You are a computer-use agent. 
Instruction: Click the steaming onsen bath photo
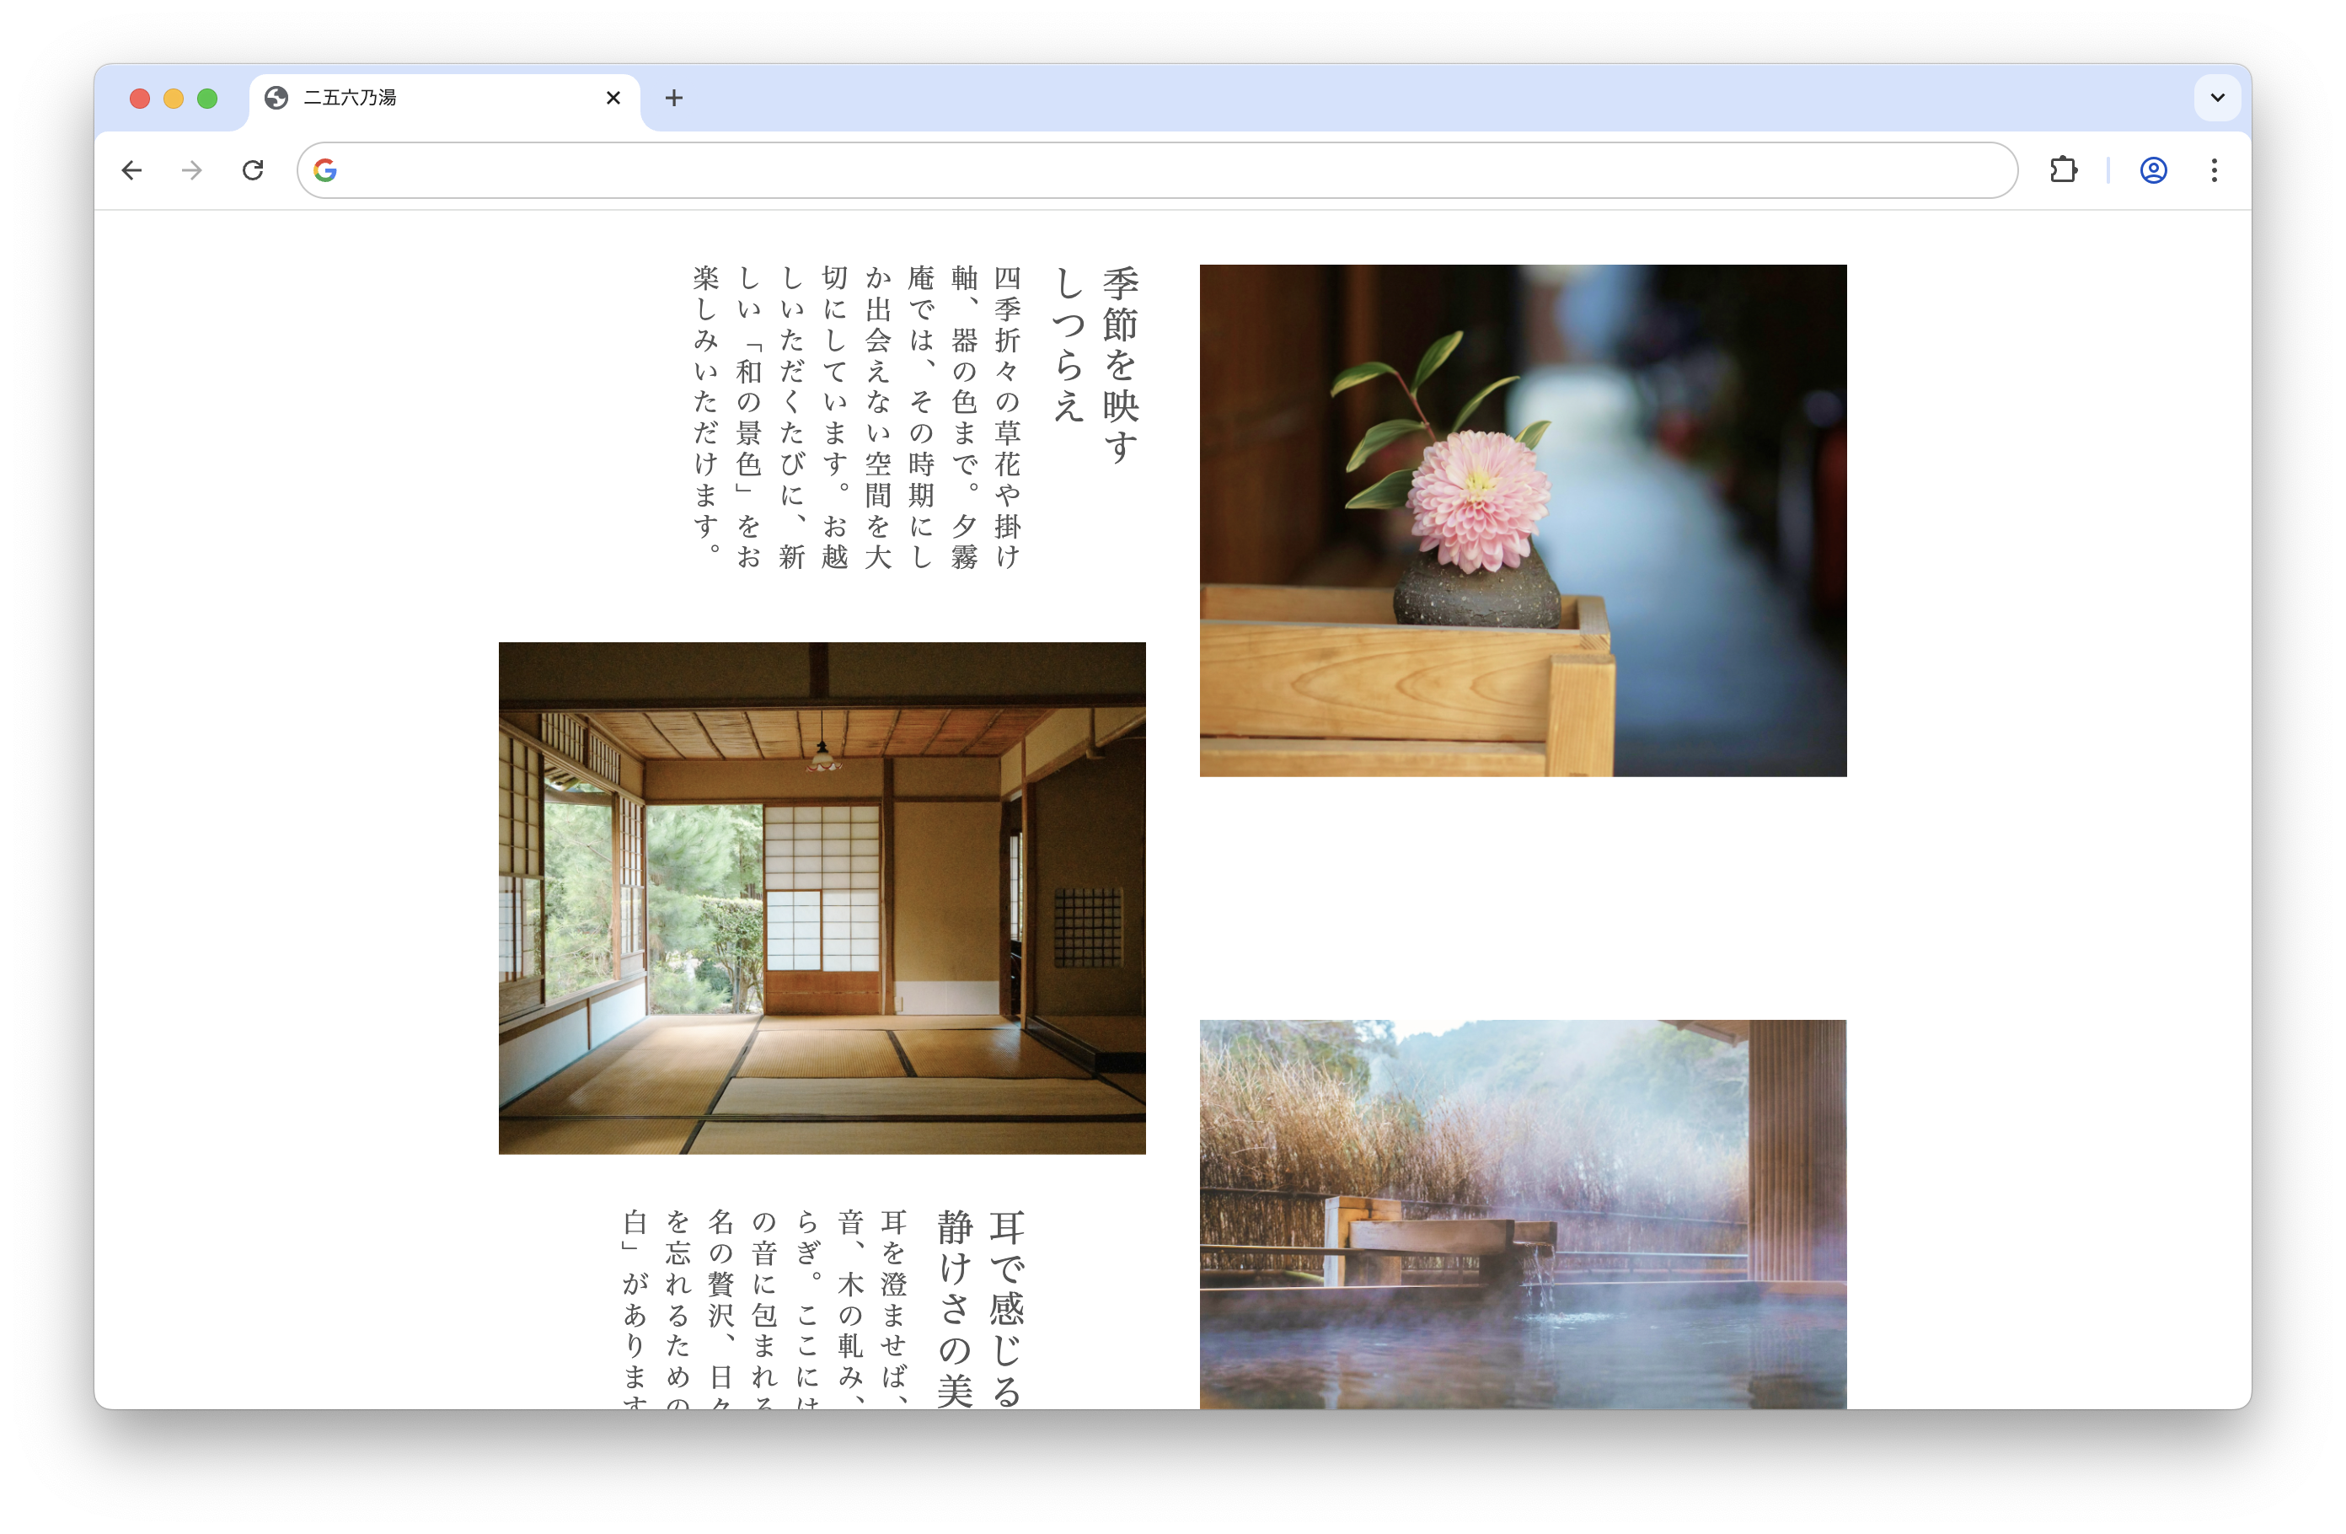point(1522,1213)
